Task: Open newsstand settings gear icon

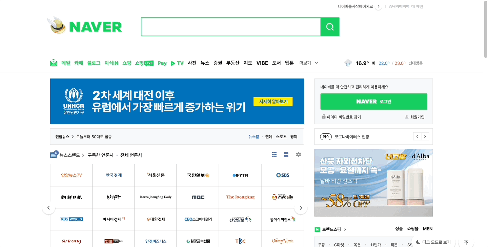Action: [298, 155]
